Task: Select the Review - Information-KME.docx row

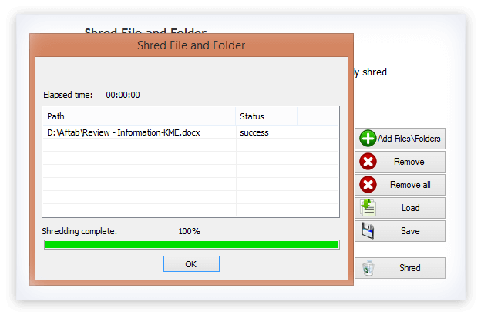Action: click(x=190, y=132)
